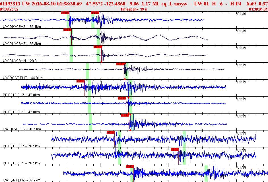The image size is (268, 182).
Task: Click the iPd0 pick flag on FMW EHZ
Action: 130,166
